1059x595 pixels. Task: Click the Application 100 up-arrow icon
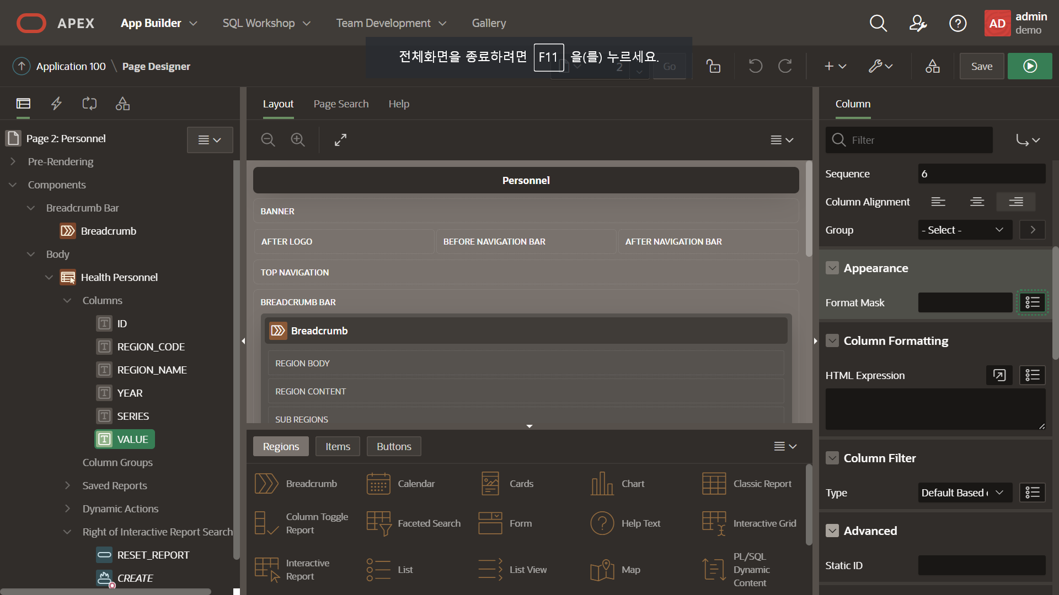pyautogui.click(x=21, y=66)
